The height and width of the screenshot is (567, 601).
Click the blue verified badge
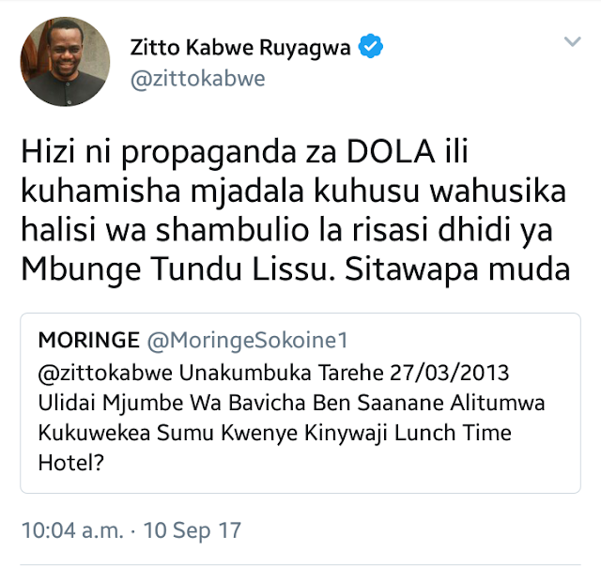point(370,46)
